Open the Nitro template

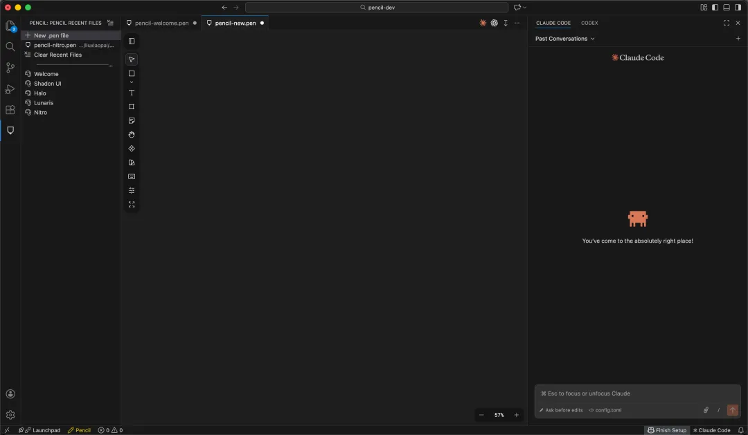pos(71,113)
